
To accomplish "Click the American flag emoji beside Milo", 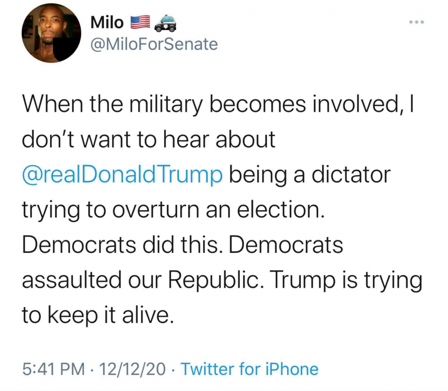I will pos(140,22).
